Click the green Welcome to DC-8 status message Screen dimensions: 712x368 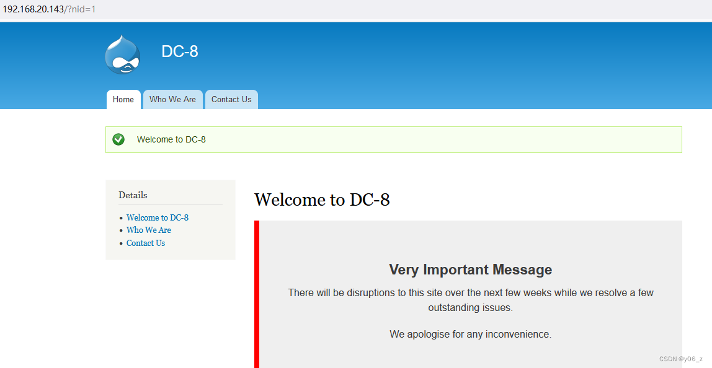click(x=394, y=140)
